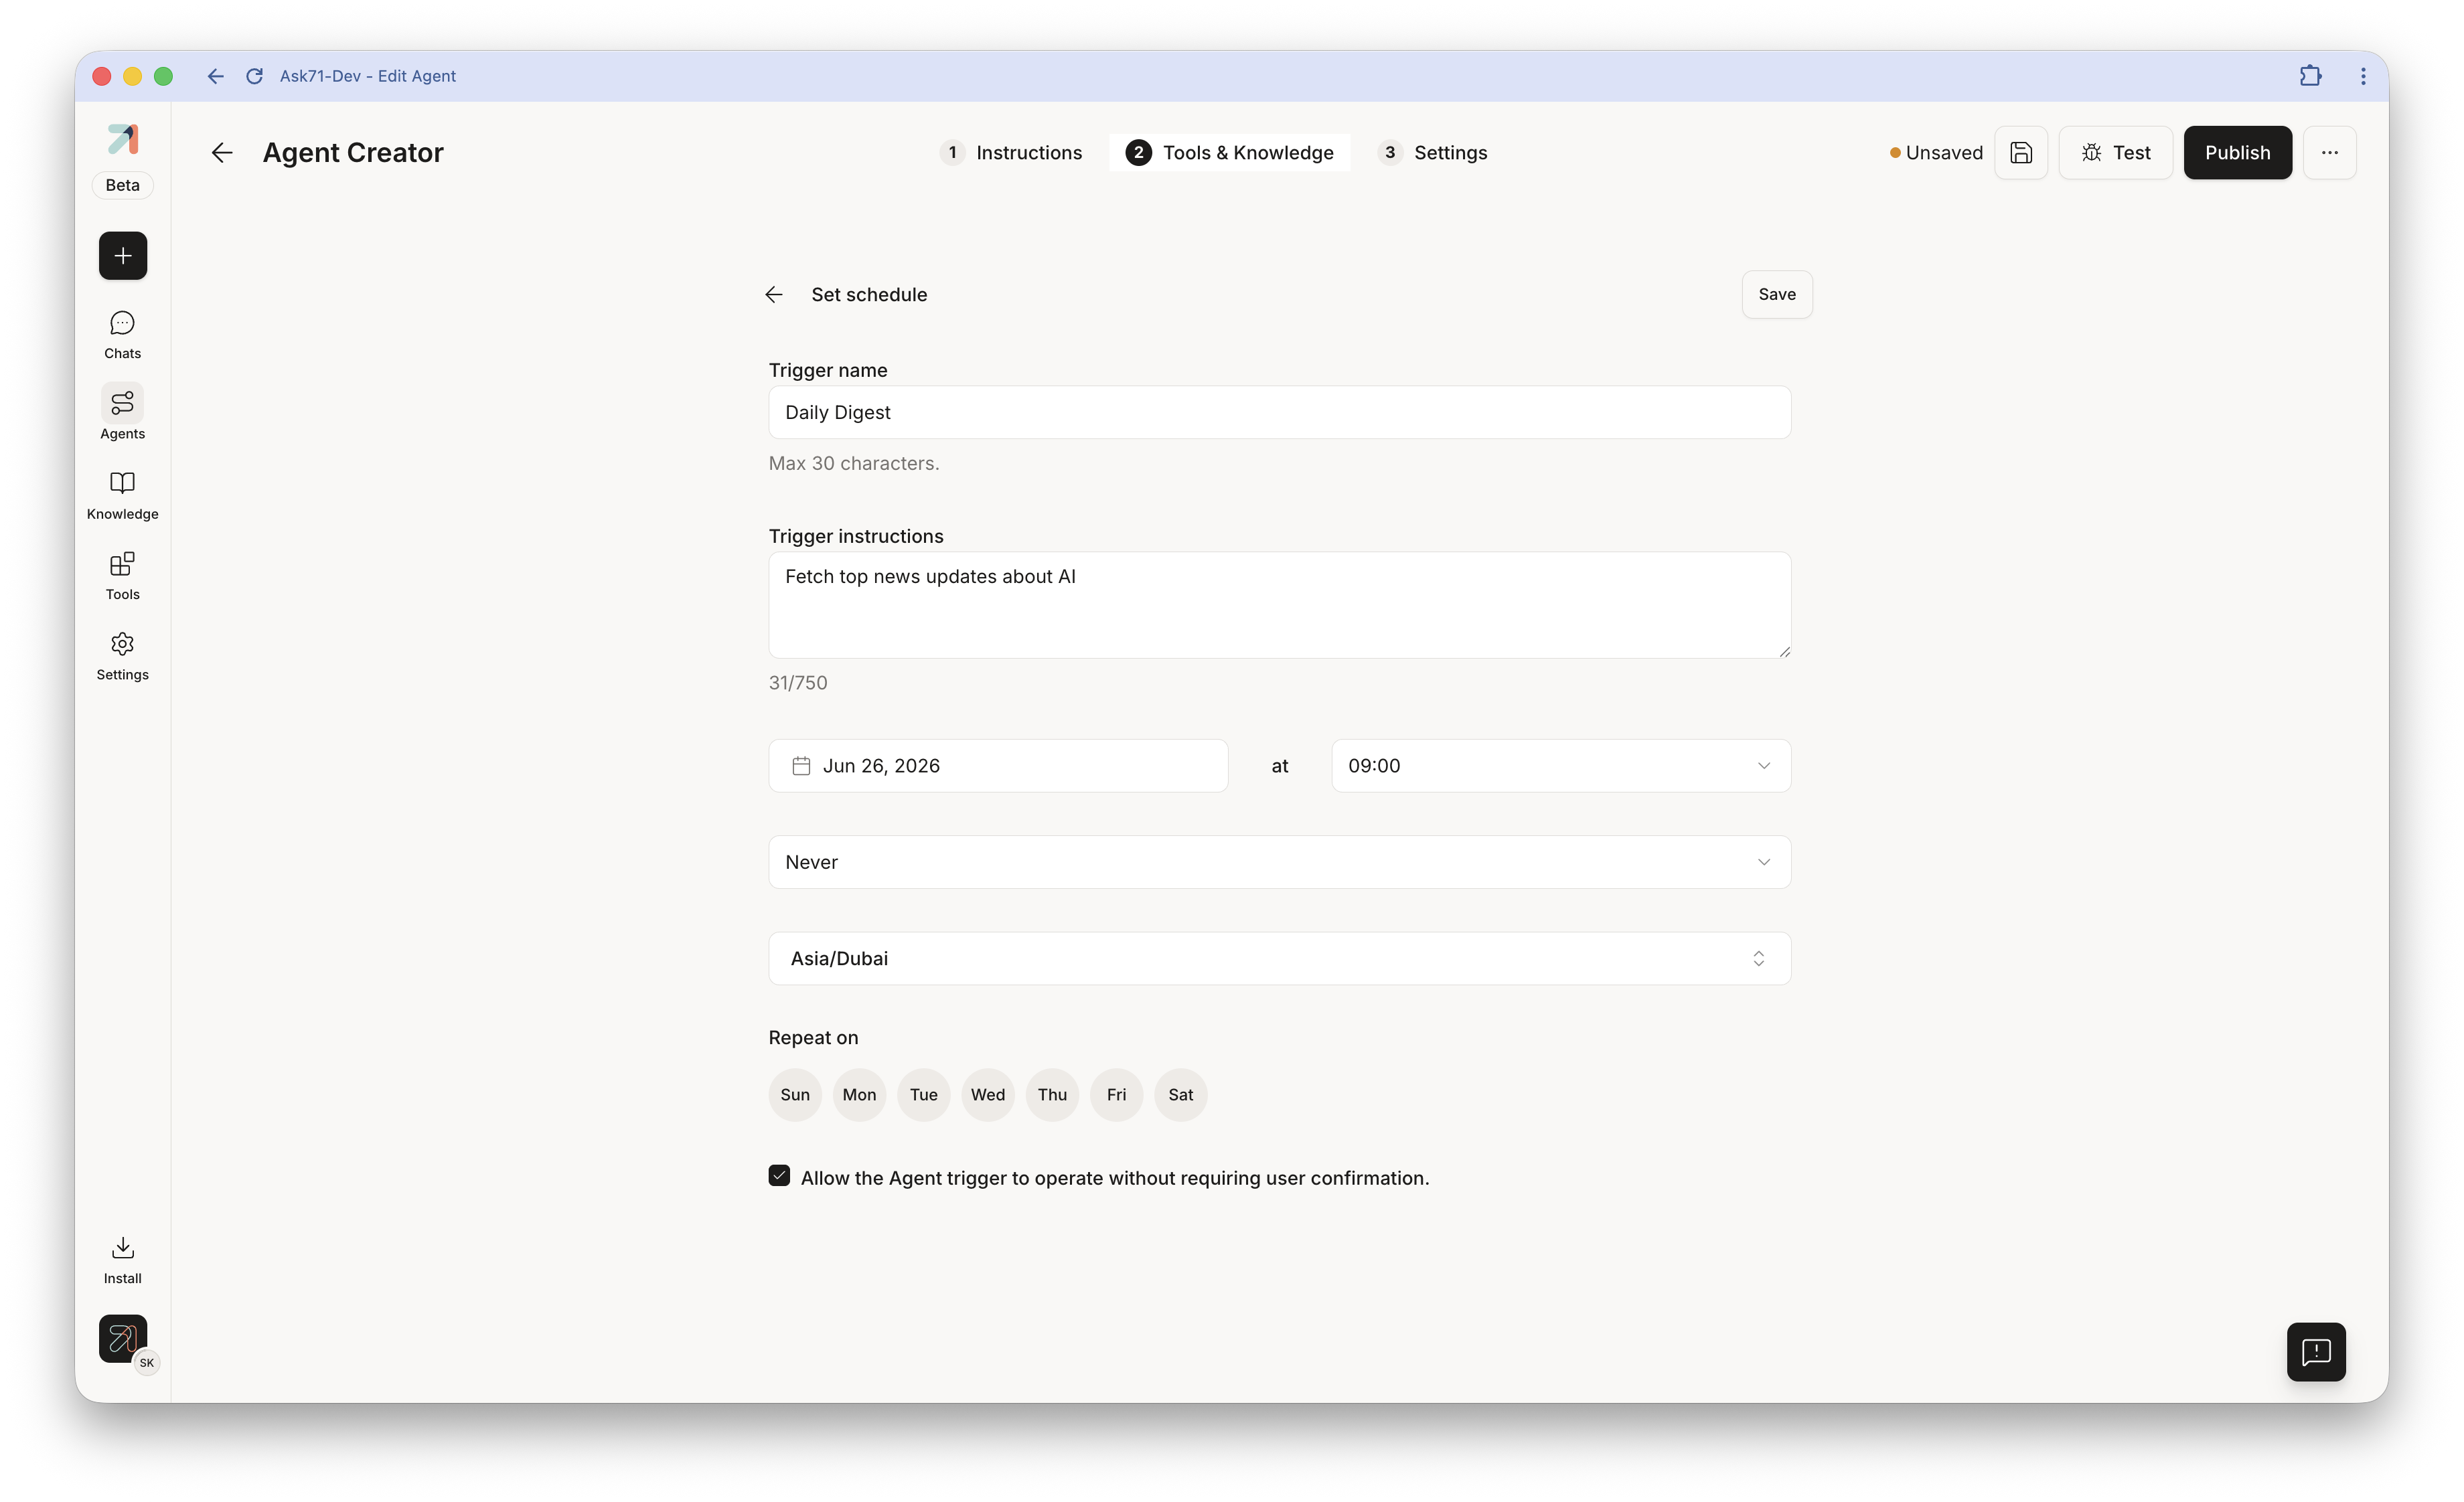
Task: Click the Save schedule button
Action: [x=1777, y=295]
